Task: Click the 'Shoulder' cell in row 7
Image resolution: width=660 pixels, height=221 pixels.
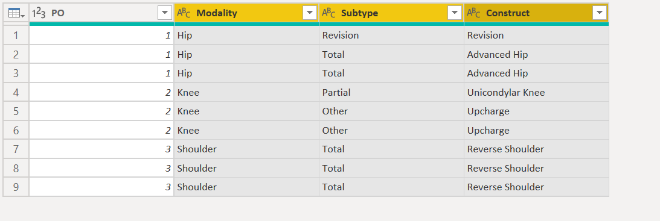Action: (x=246, y=149)
